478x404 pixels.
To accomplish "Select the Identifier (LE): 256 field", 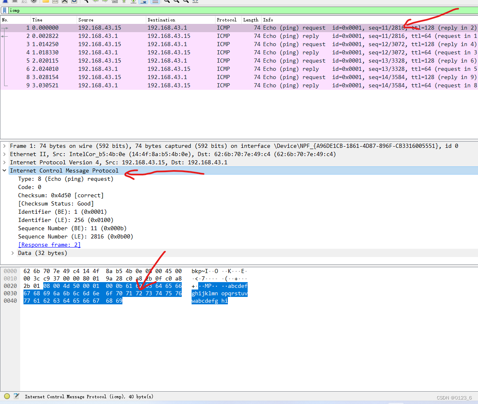I will click(66, 220).
